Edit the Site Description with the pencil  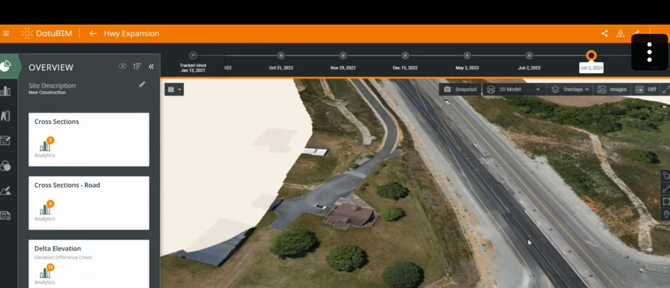[142, 84]
